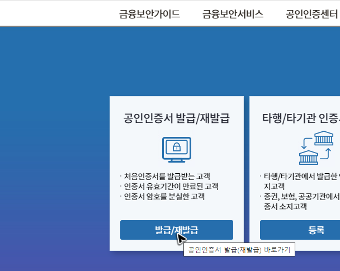The width and height of the screenshot is (340, 271).
Task: Click the 공인인증서 발급/재발급 heading
Action: 177,118
